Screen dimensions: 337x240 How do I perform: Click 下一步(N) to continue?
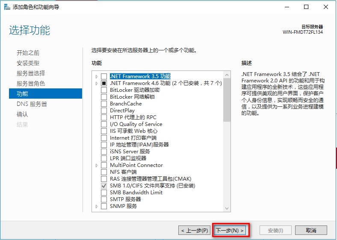click(x=231, y=231)
